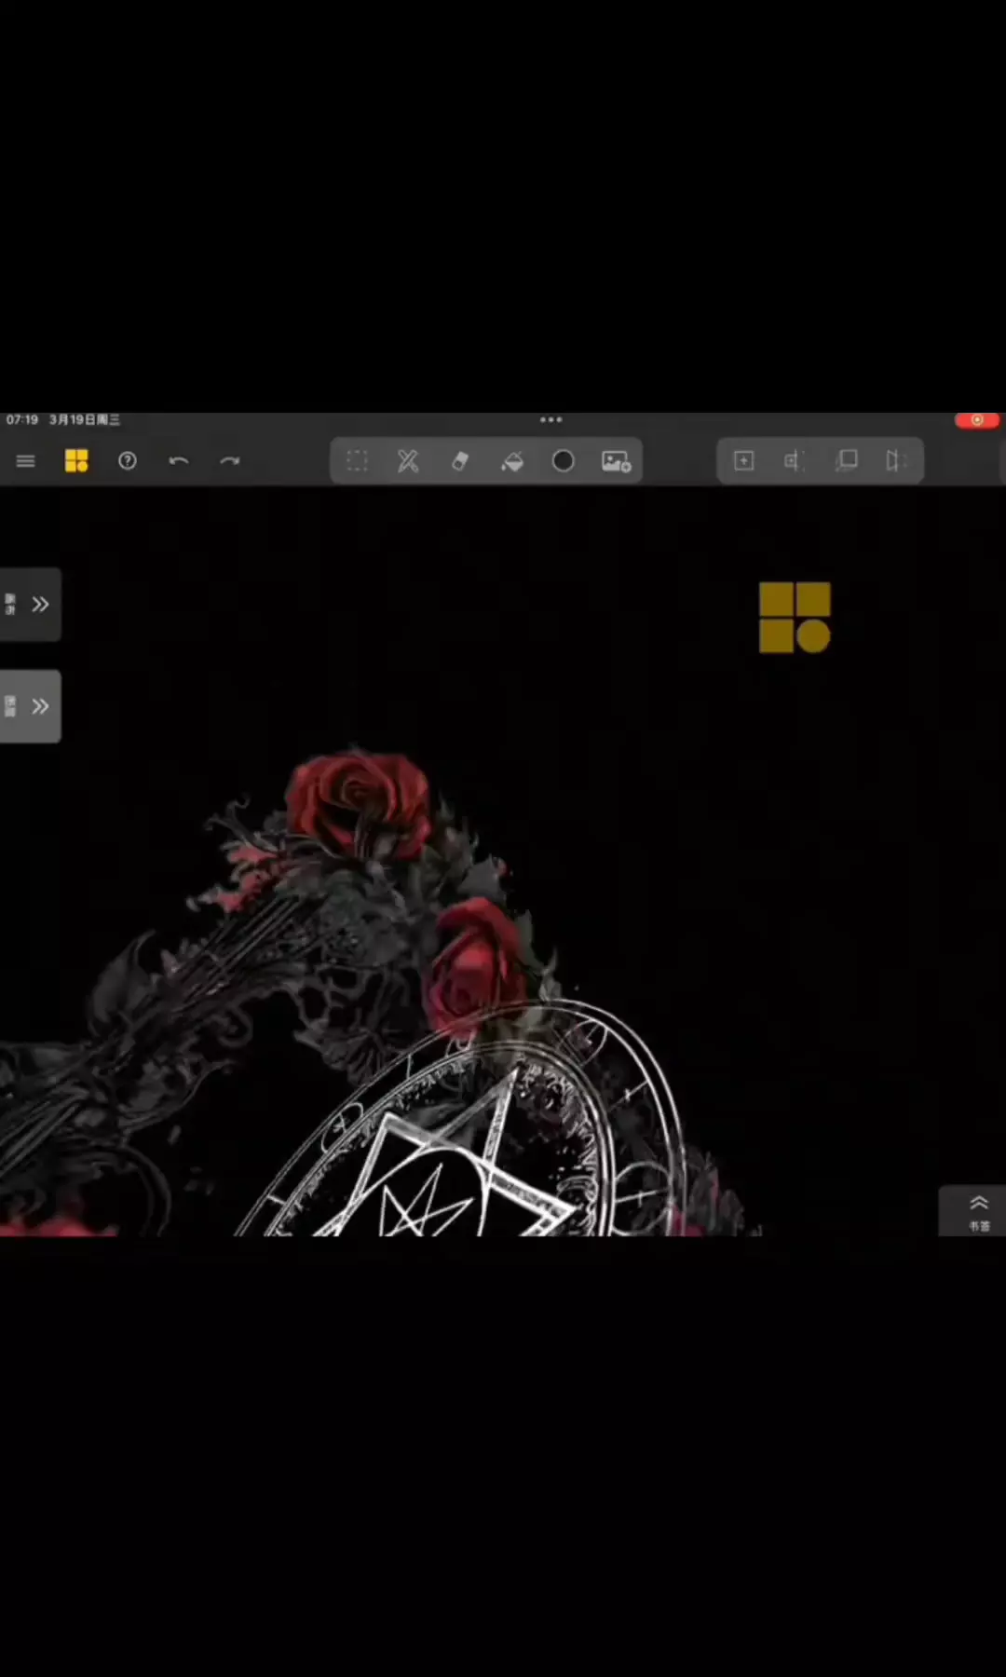Select the pen and ruler drawing tool

point(408,461)
